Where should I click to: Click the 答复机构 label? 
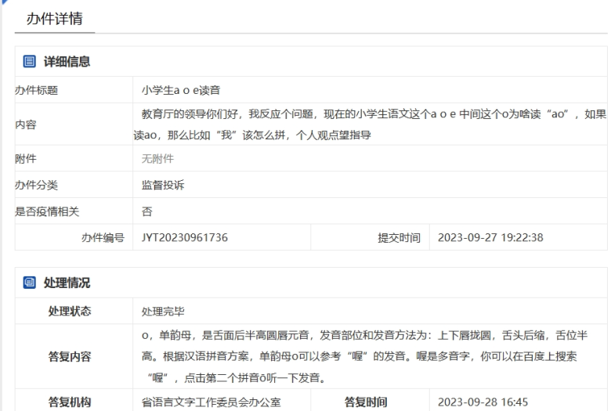pos(70,402)
